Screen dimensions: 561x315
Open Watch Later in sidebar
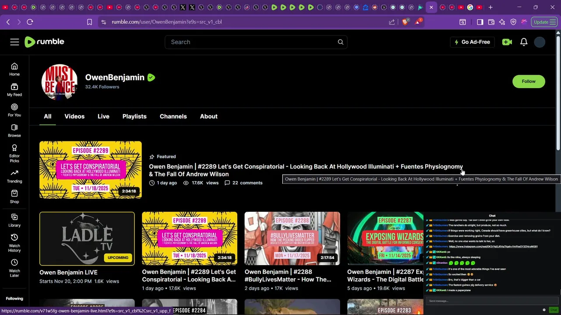[14, 268]
